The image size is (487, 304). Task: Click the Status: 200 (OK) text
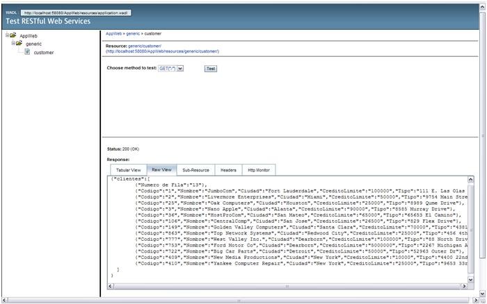(x=123, y=149)
